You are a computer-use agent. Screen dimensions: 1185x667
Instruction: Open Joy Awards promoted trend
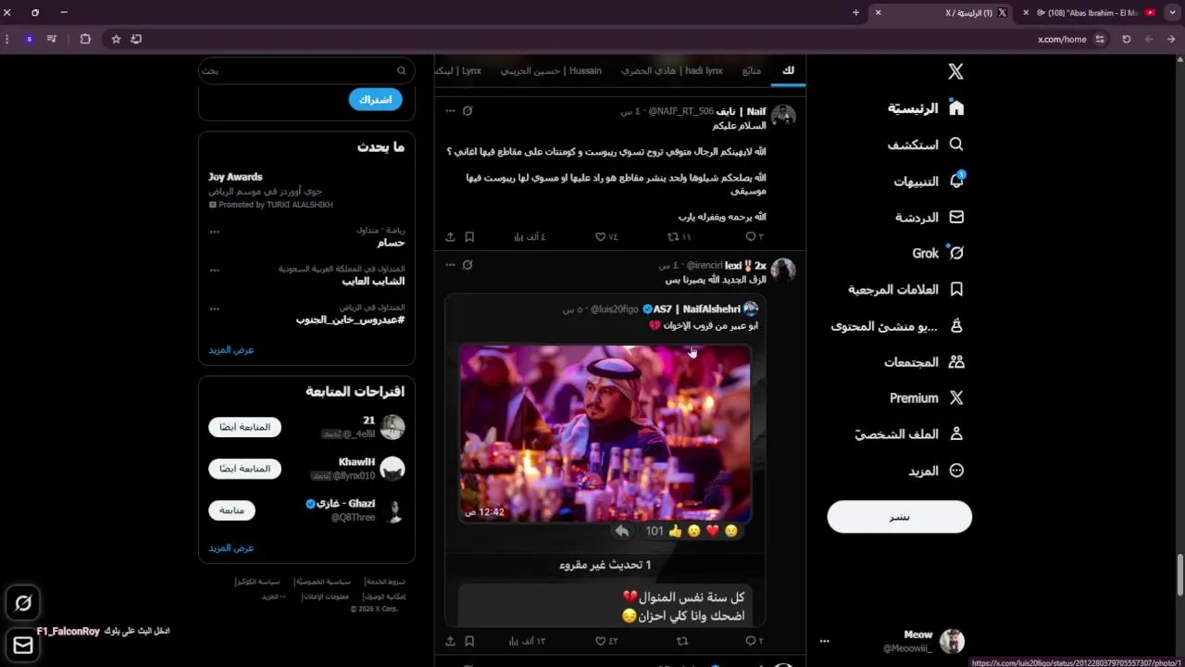pyautogui.click(x=306, y=190)
